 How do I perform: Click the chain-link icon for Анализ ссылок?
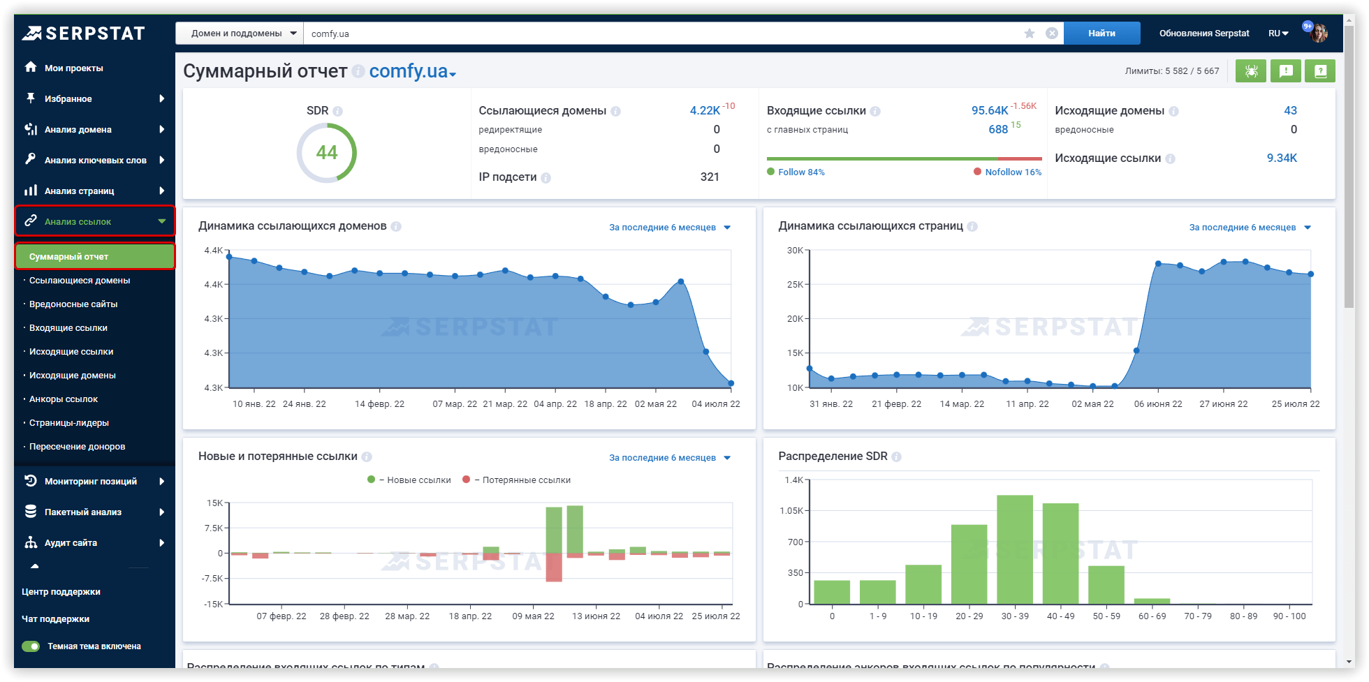(30, 221)
